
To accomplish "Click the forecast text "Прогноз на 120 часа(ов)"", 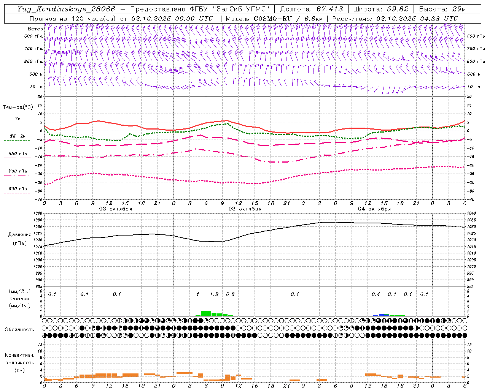I will 73,18.
